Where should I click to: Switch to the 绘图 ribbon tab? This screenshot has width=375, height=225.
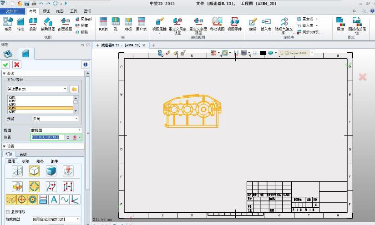pyautogui.click(x=60, y=11)
